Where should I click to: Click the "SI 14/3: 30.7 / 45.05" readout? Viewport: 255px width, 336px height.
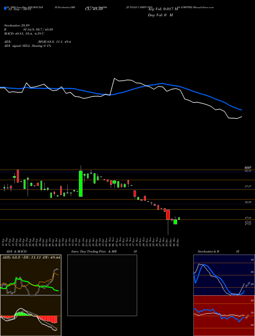(38, 30)
